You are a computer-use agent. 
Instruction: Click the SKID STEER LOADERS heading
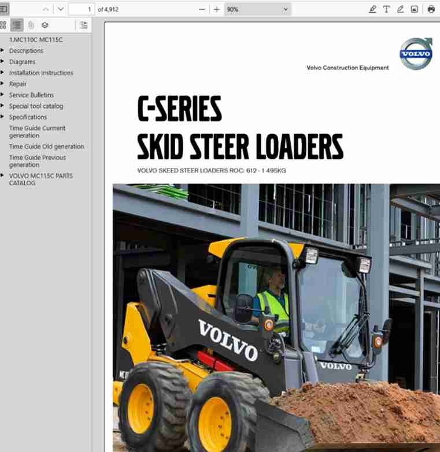click(240, 147)
